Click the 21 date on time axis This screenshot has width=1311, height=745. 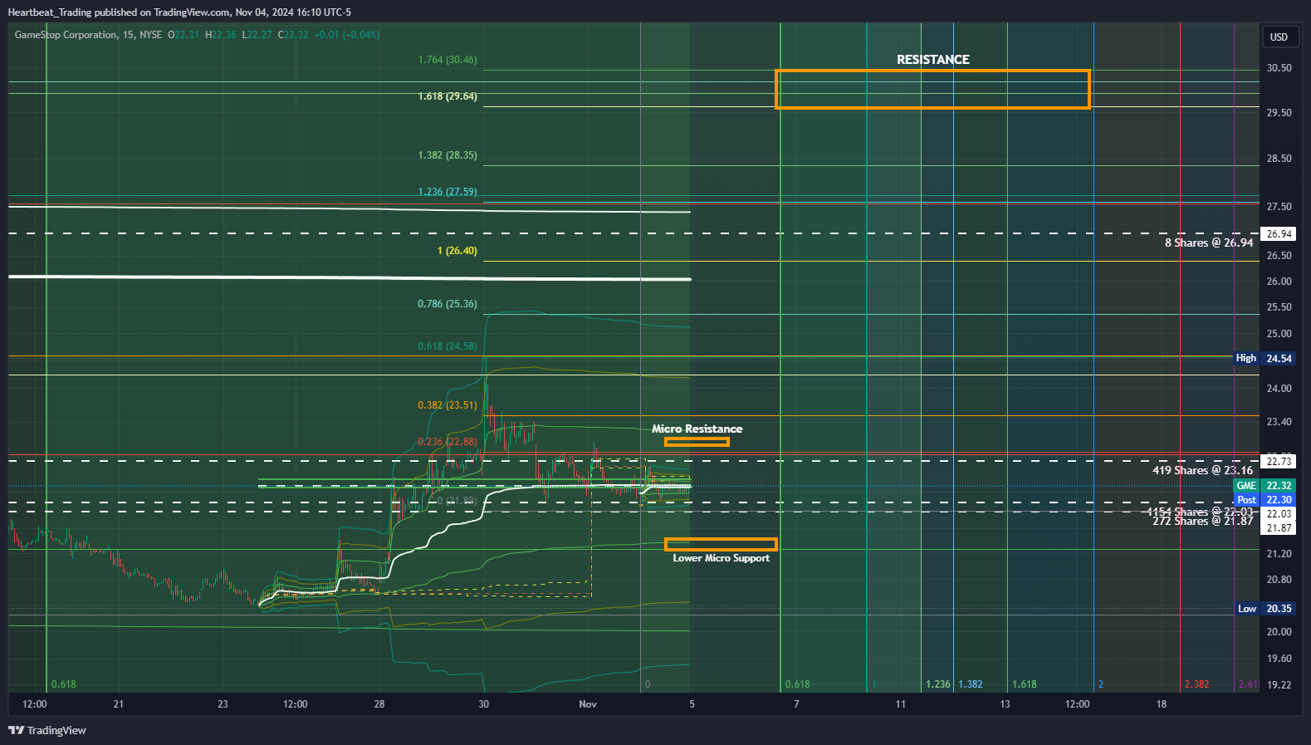pyautogui.click(x=119, y=704)
